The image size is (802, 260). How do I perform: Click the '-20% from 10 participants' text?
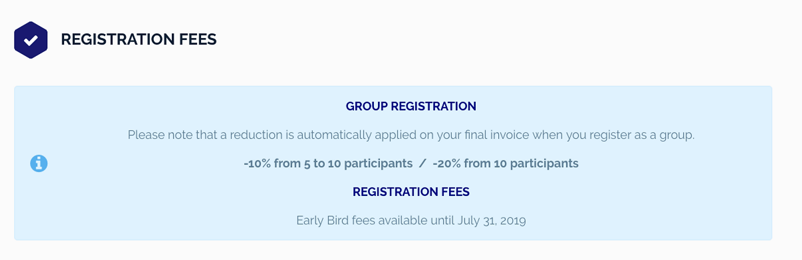(x=505, y=163)
